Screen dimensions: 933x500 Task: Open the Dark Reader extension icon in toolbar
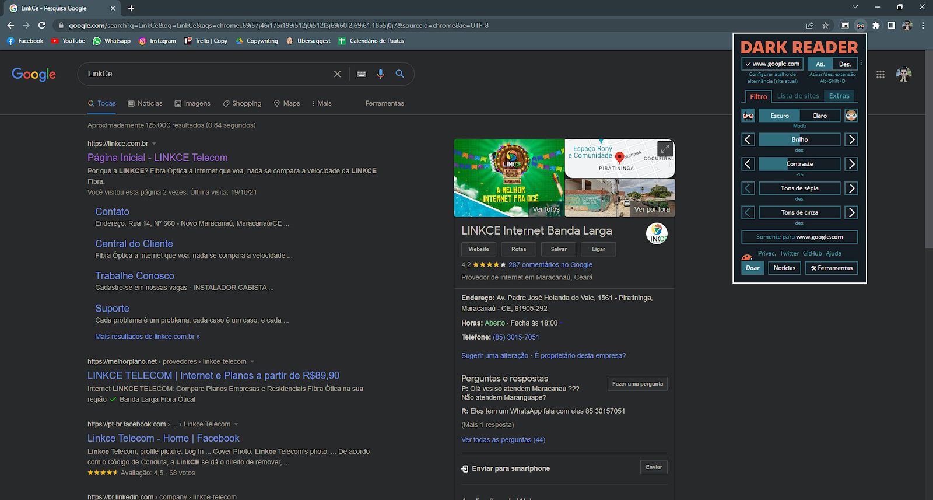[x=861, y=25]
